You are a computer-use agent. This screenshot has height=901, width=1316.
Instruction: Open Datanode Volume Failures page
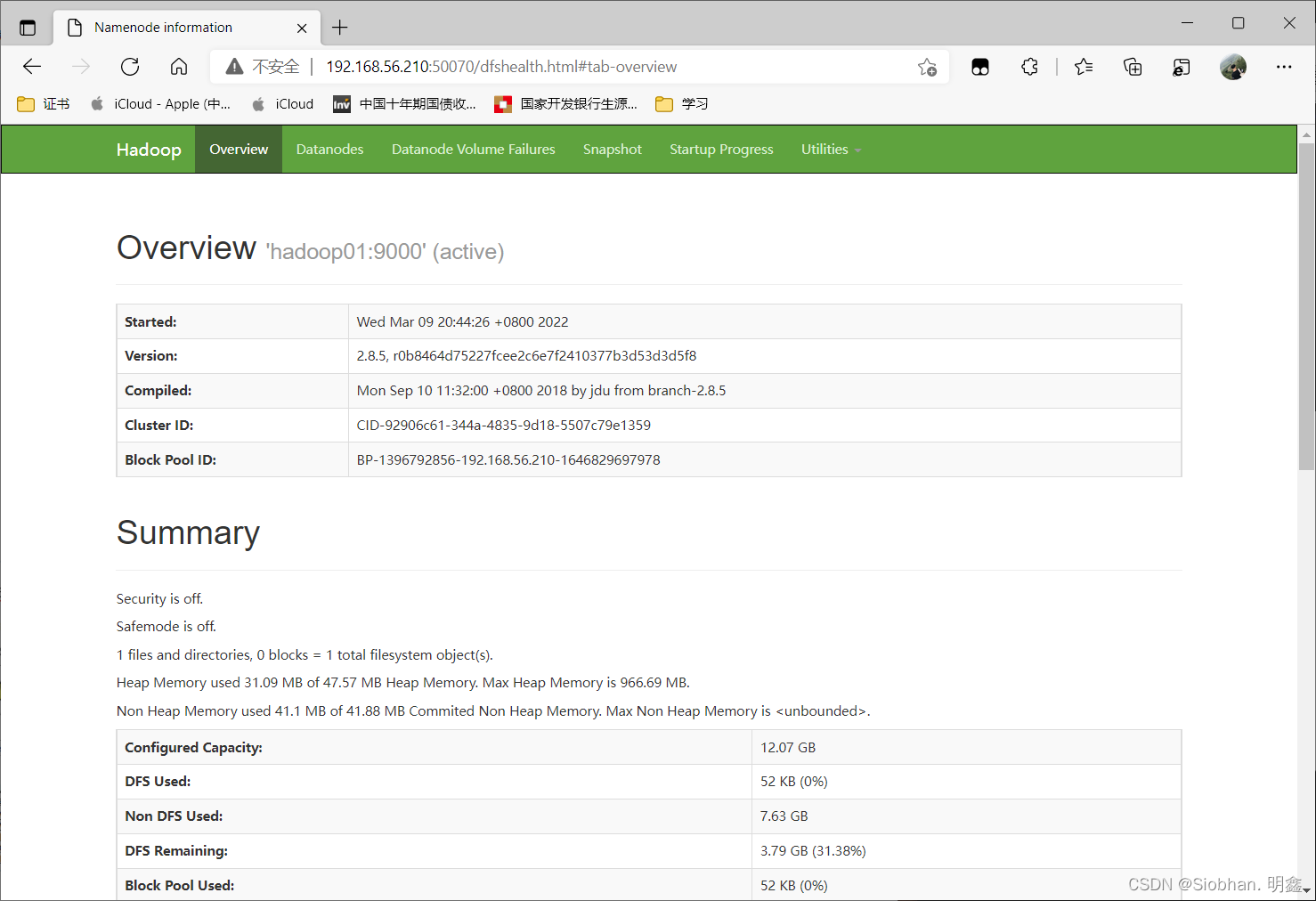pos(473,150)
